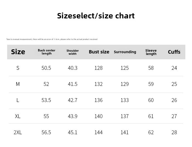
Task: Click the Shoulder width column header
Action: (72, 52)
